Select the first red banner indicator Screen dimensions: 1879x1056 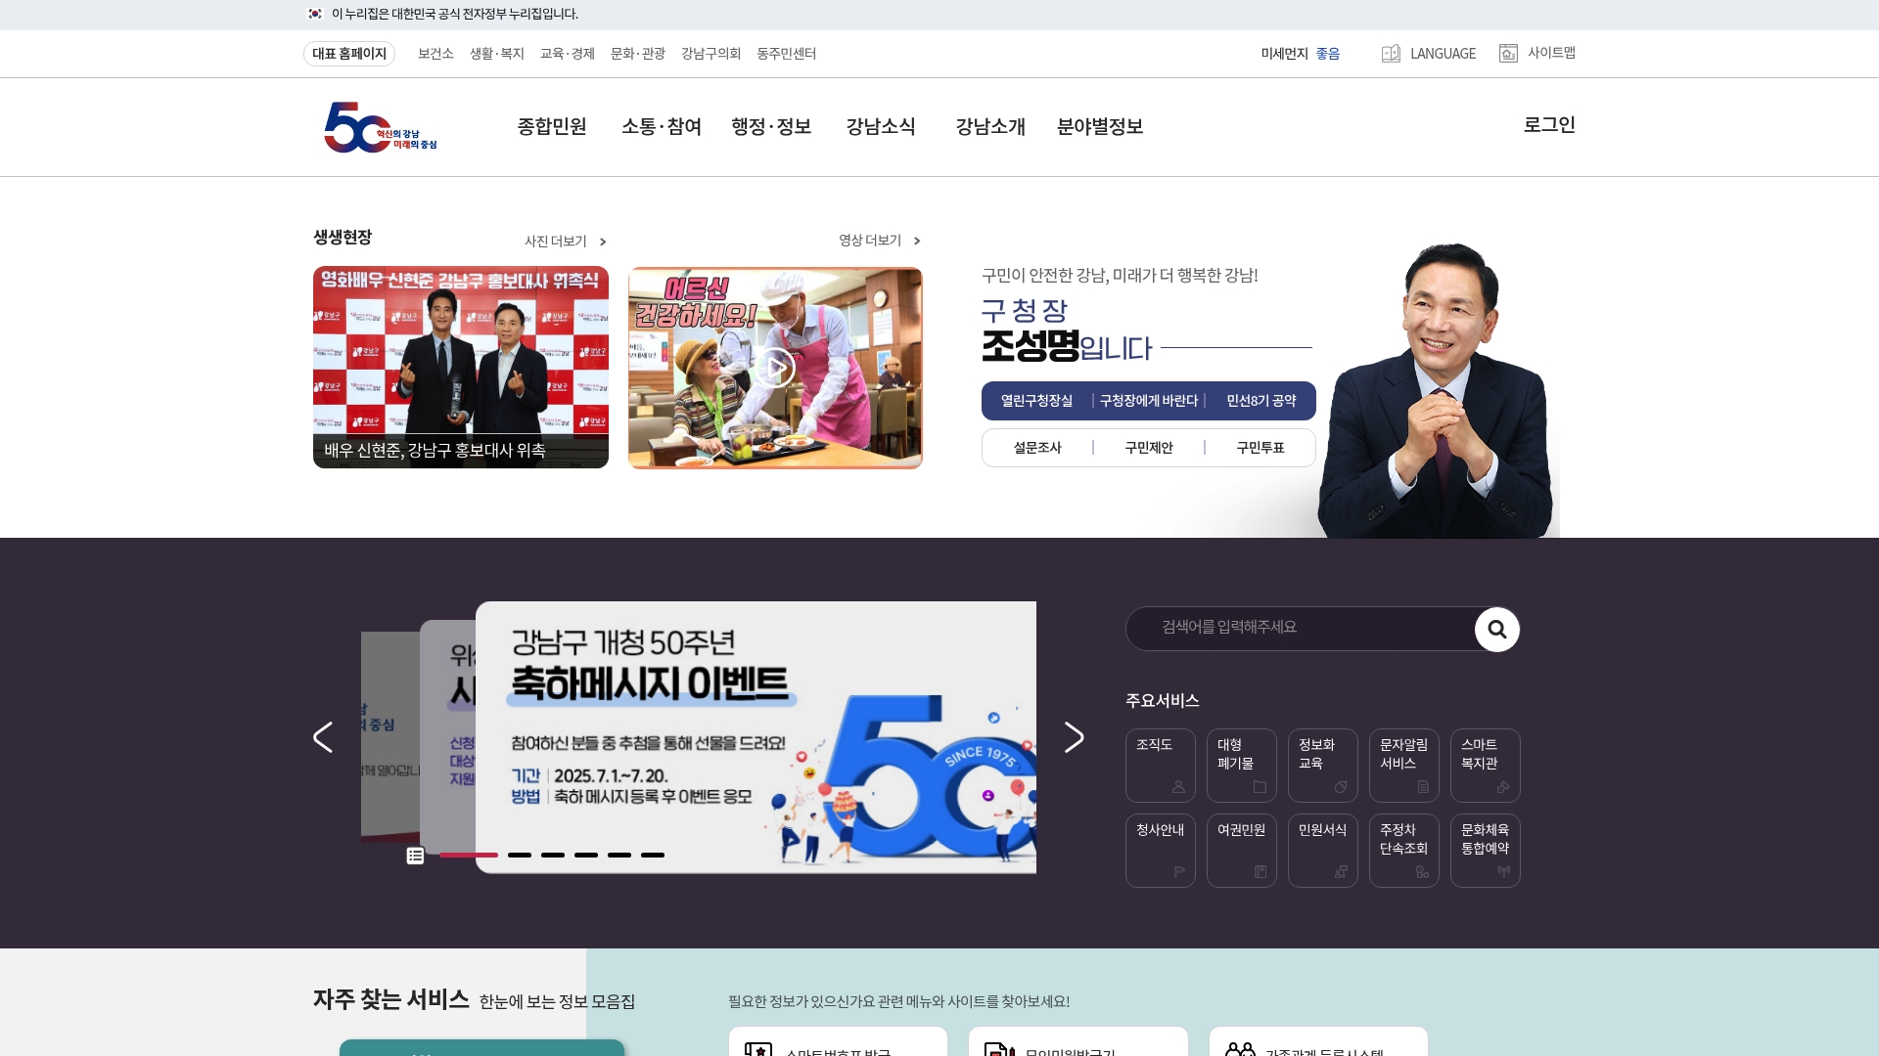469,856
